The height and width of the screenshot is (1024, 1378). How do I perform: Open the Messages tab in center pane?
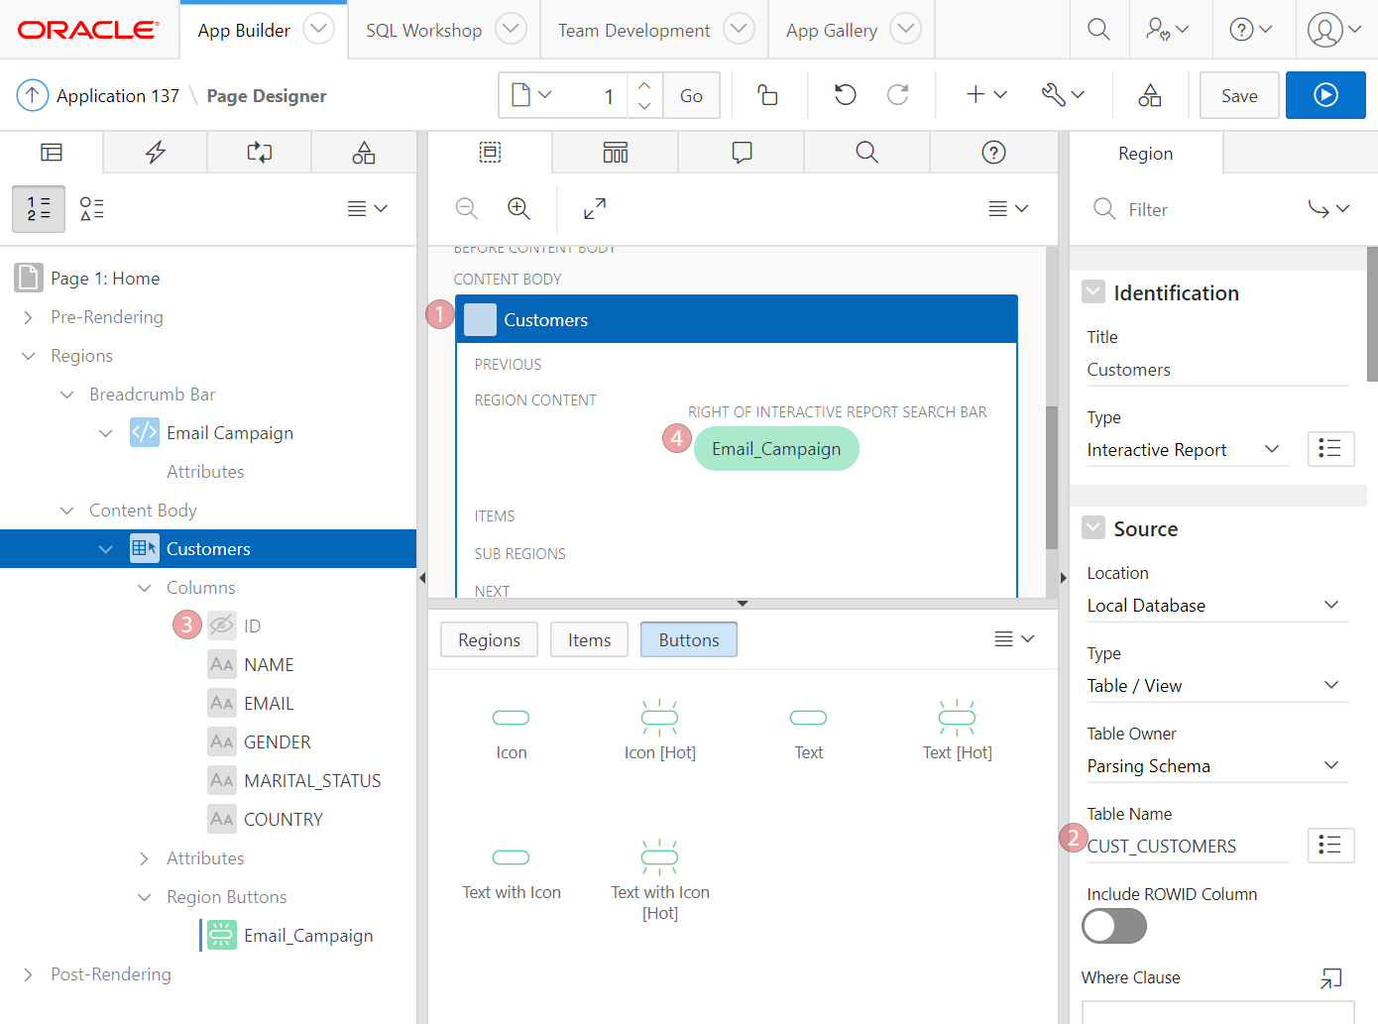(x=742, y=153)
